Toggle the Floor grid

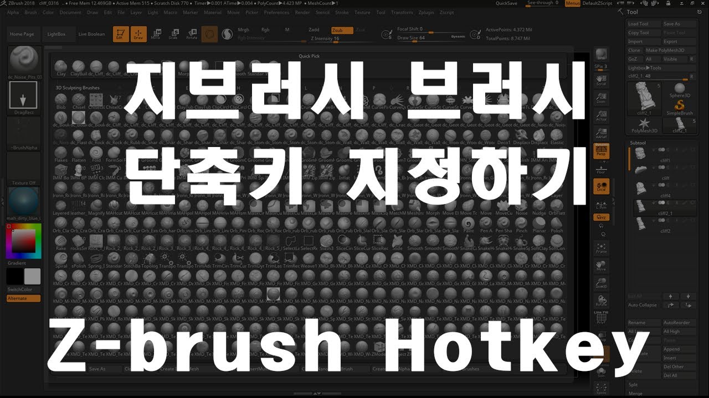(600, 169)
